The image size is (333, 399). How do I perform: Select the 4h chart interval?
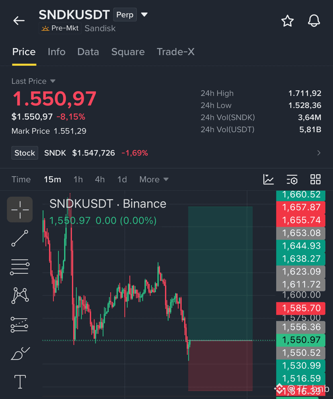(x=100, y=179)
